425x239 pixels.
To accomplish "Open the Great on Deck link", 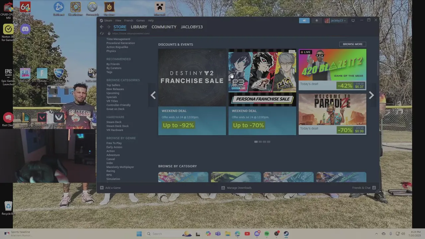I will point(115,109).
